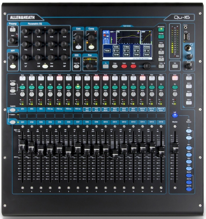
Task: Tap the COMP graph on the touchscreen
Action: (146, 37)
